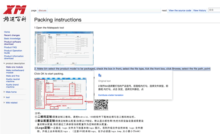Switch to the discuss tab

(x=42, y=10)
